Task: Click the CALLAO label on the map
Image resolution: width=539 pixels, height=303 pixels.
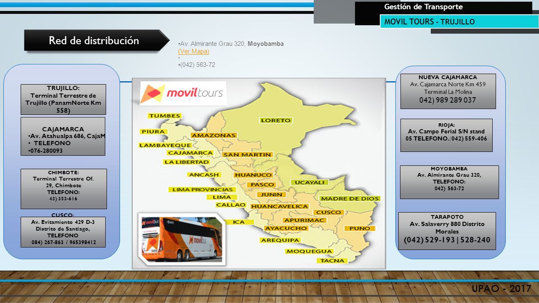Action: click(231, 205)
